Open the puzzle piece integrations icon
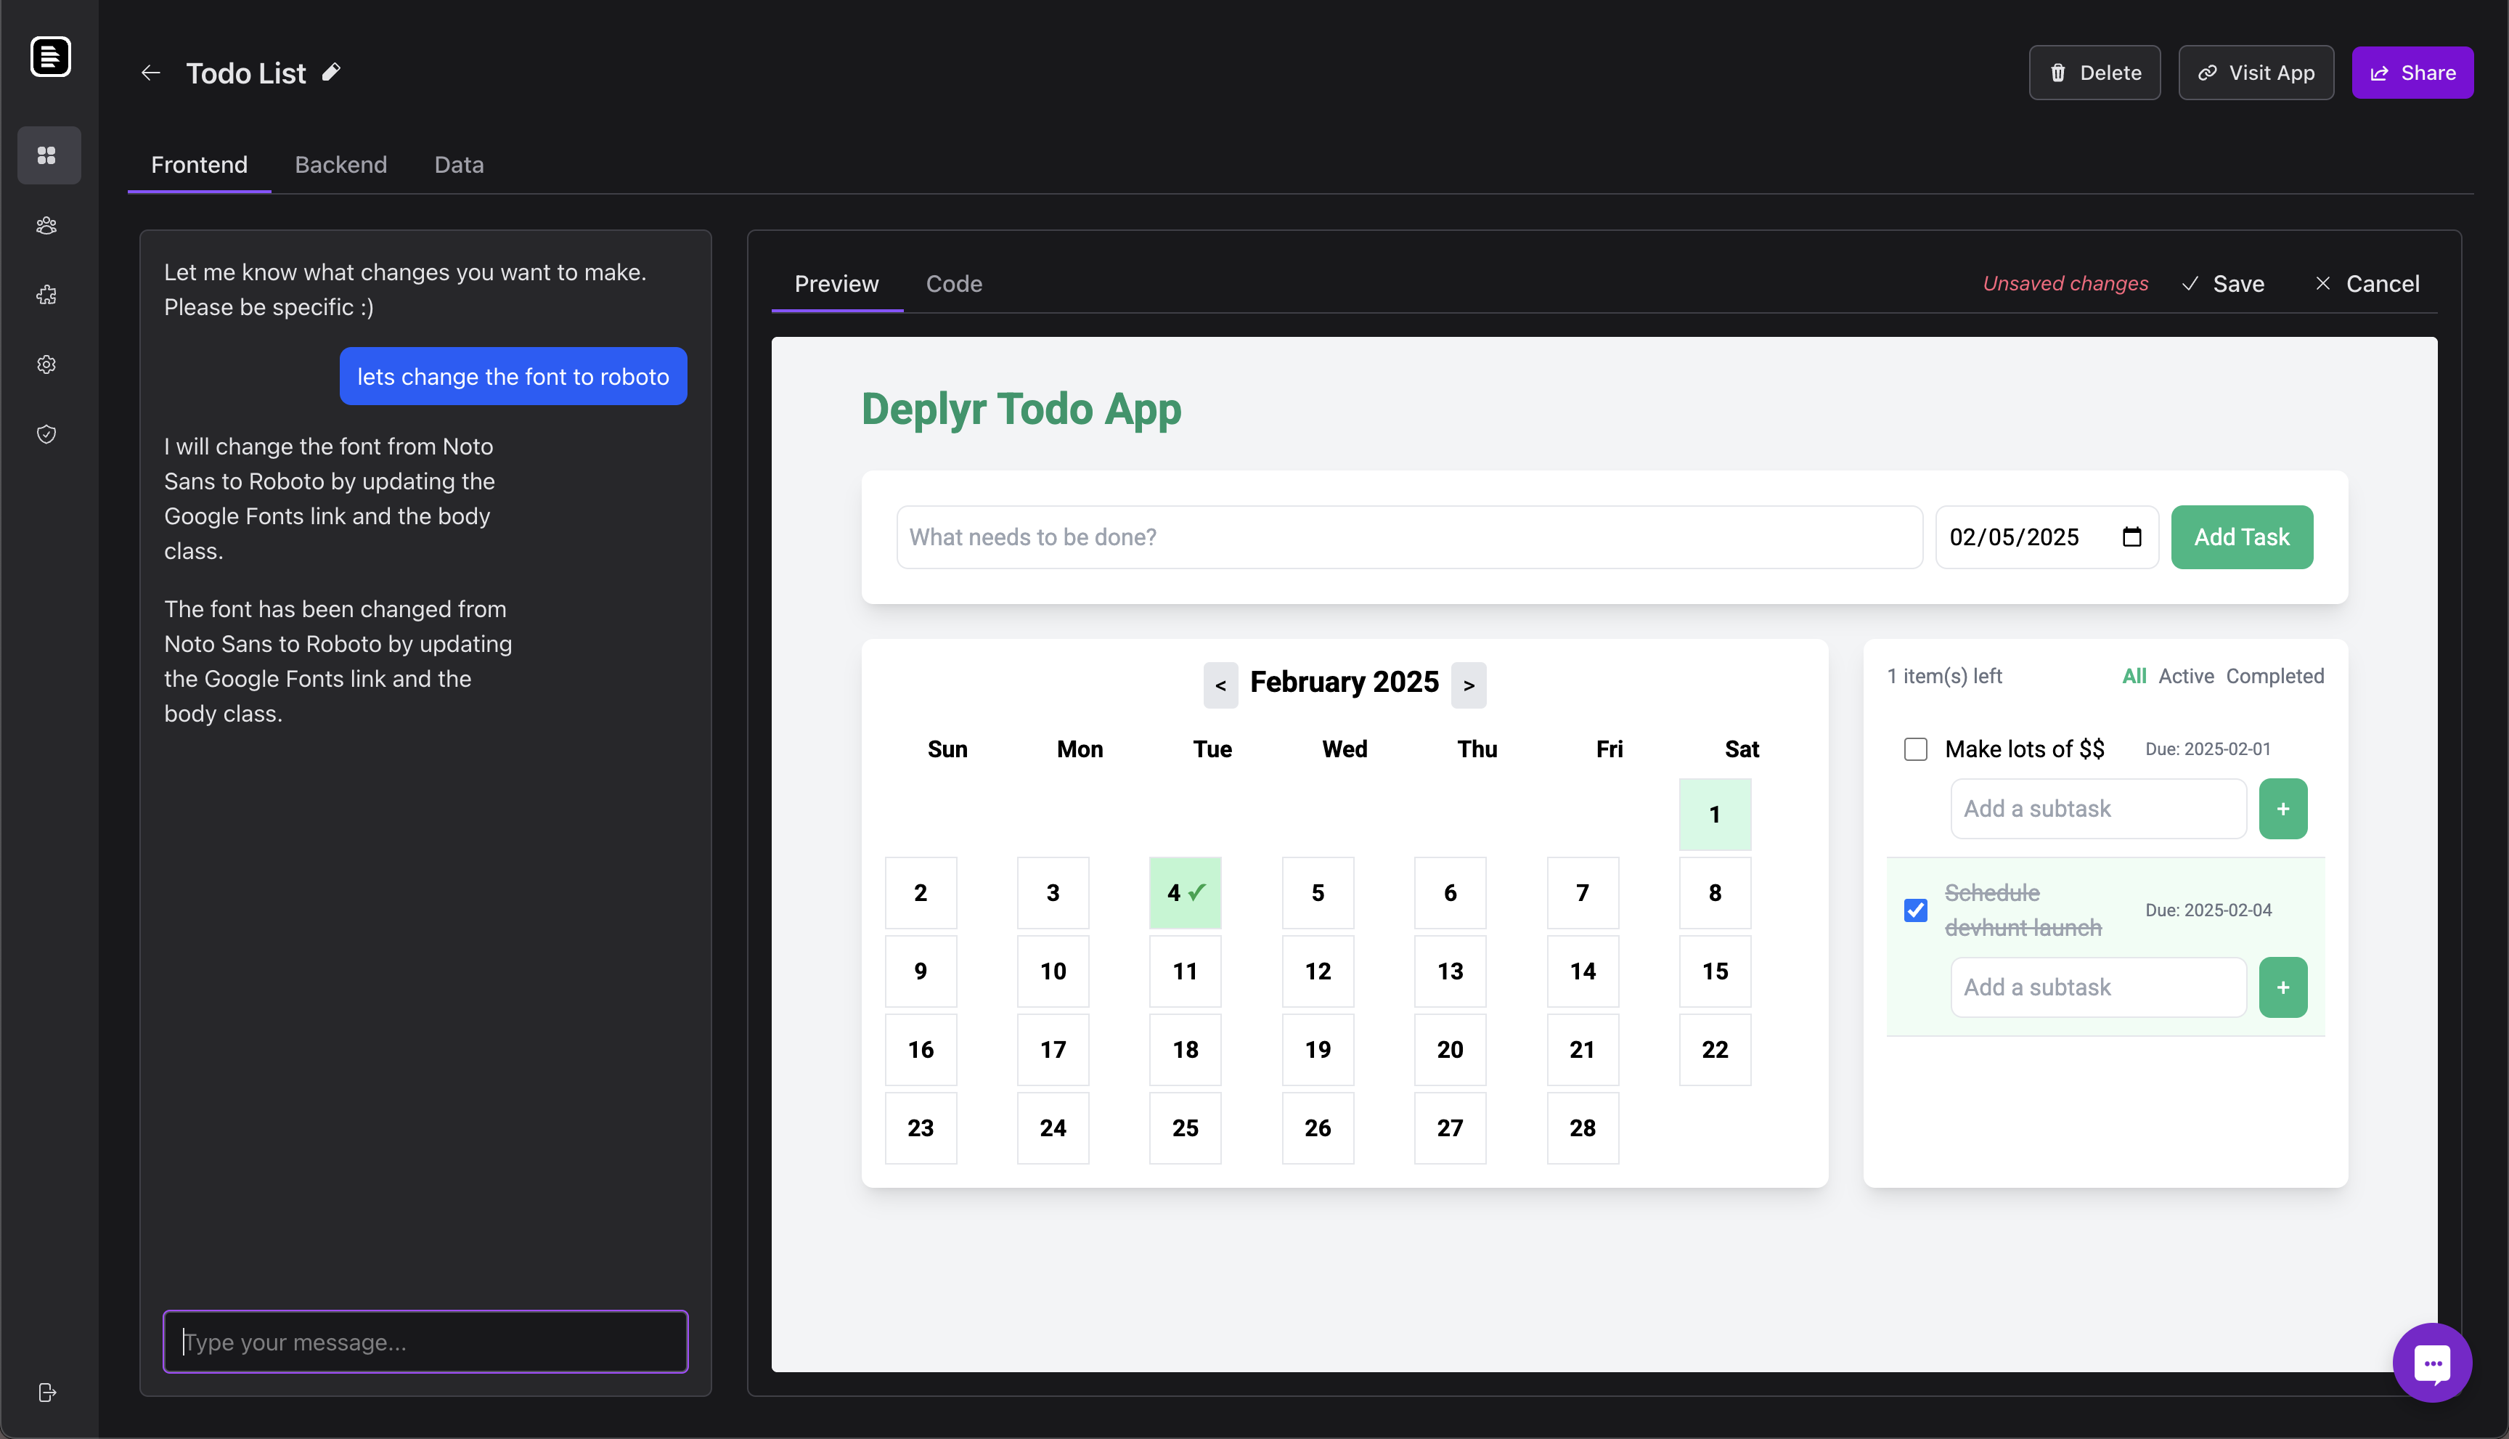 (x=46, y=295)
